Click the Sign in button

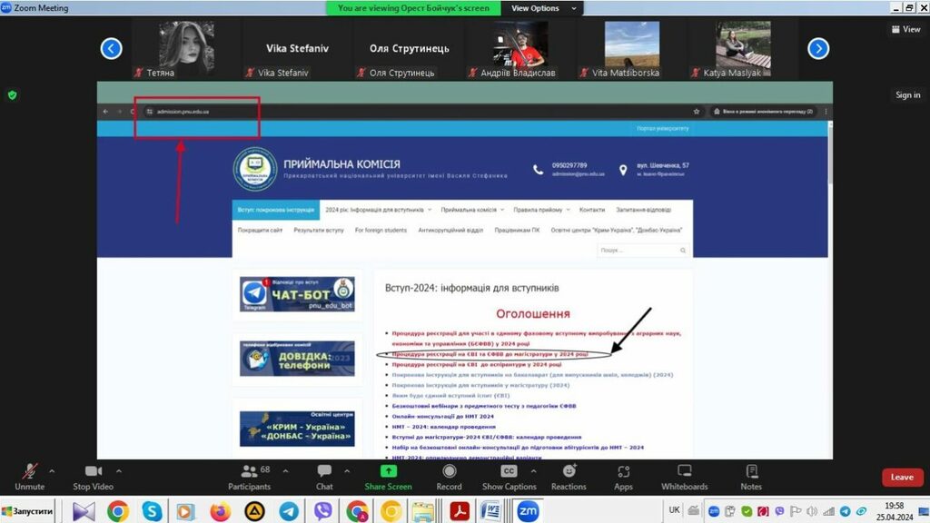click(907, 94)
